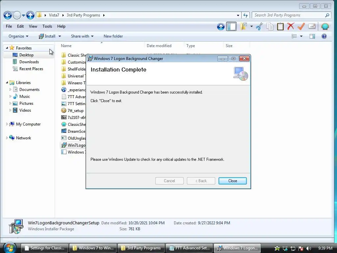The width and height of the screenshot is (337, 253).
Task: Click the Refresh button next to address bar
Action: [246, 15]
